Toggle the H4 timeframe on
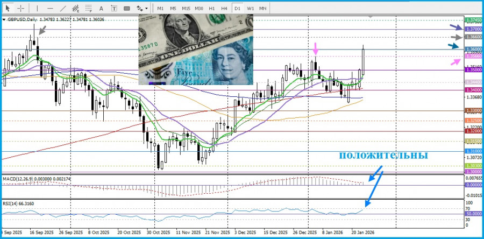The image size is (484, 239). coord(224,9)
